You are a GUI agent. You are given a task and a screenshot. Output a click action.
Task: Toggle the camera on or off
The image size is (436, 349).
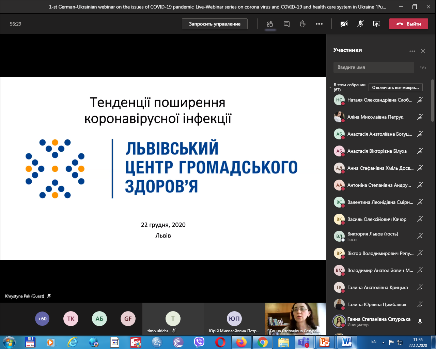click(344, 24)
